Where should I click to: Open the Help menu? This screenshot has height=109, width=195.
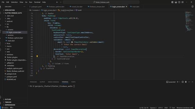click(44, 2)
